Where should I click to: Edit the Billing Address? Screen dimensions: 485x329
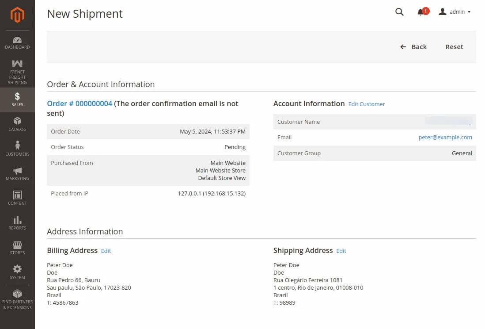[x=106, y=251]
